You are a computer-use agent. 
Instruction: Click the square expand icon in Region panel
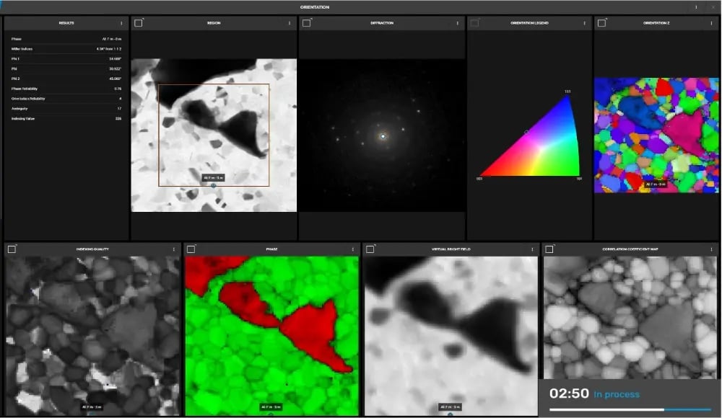139,23
